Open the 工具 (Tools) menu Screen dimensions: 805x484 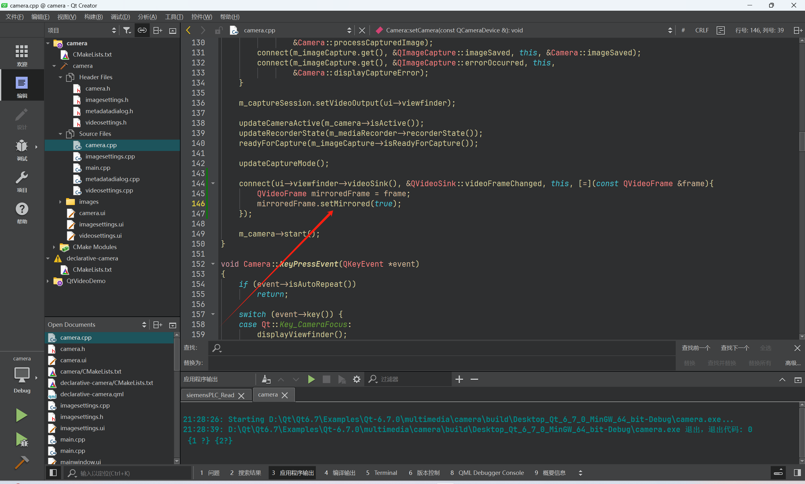(174, 17)
